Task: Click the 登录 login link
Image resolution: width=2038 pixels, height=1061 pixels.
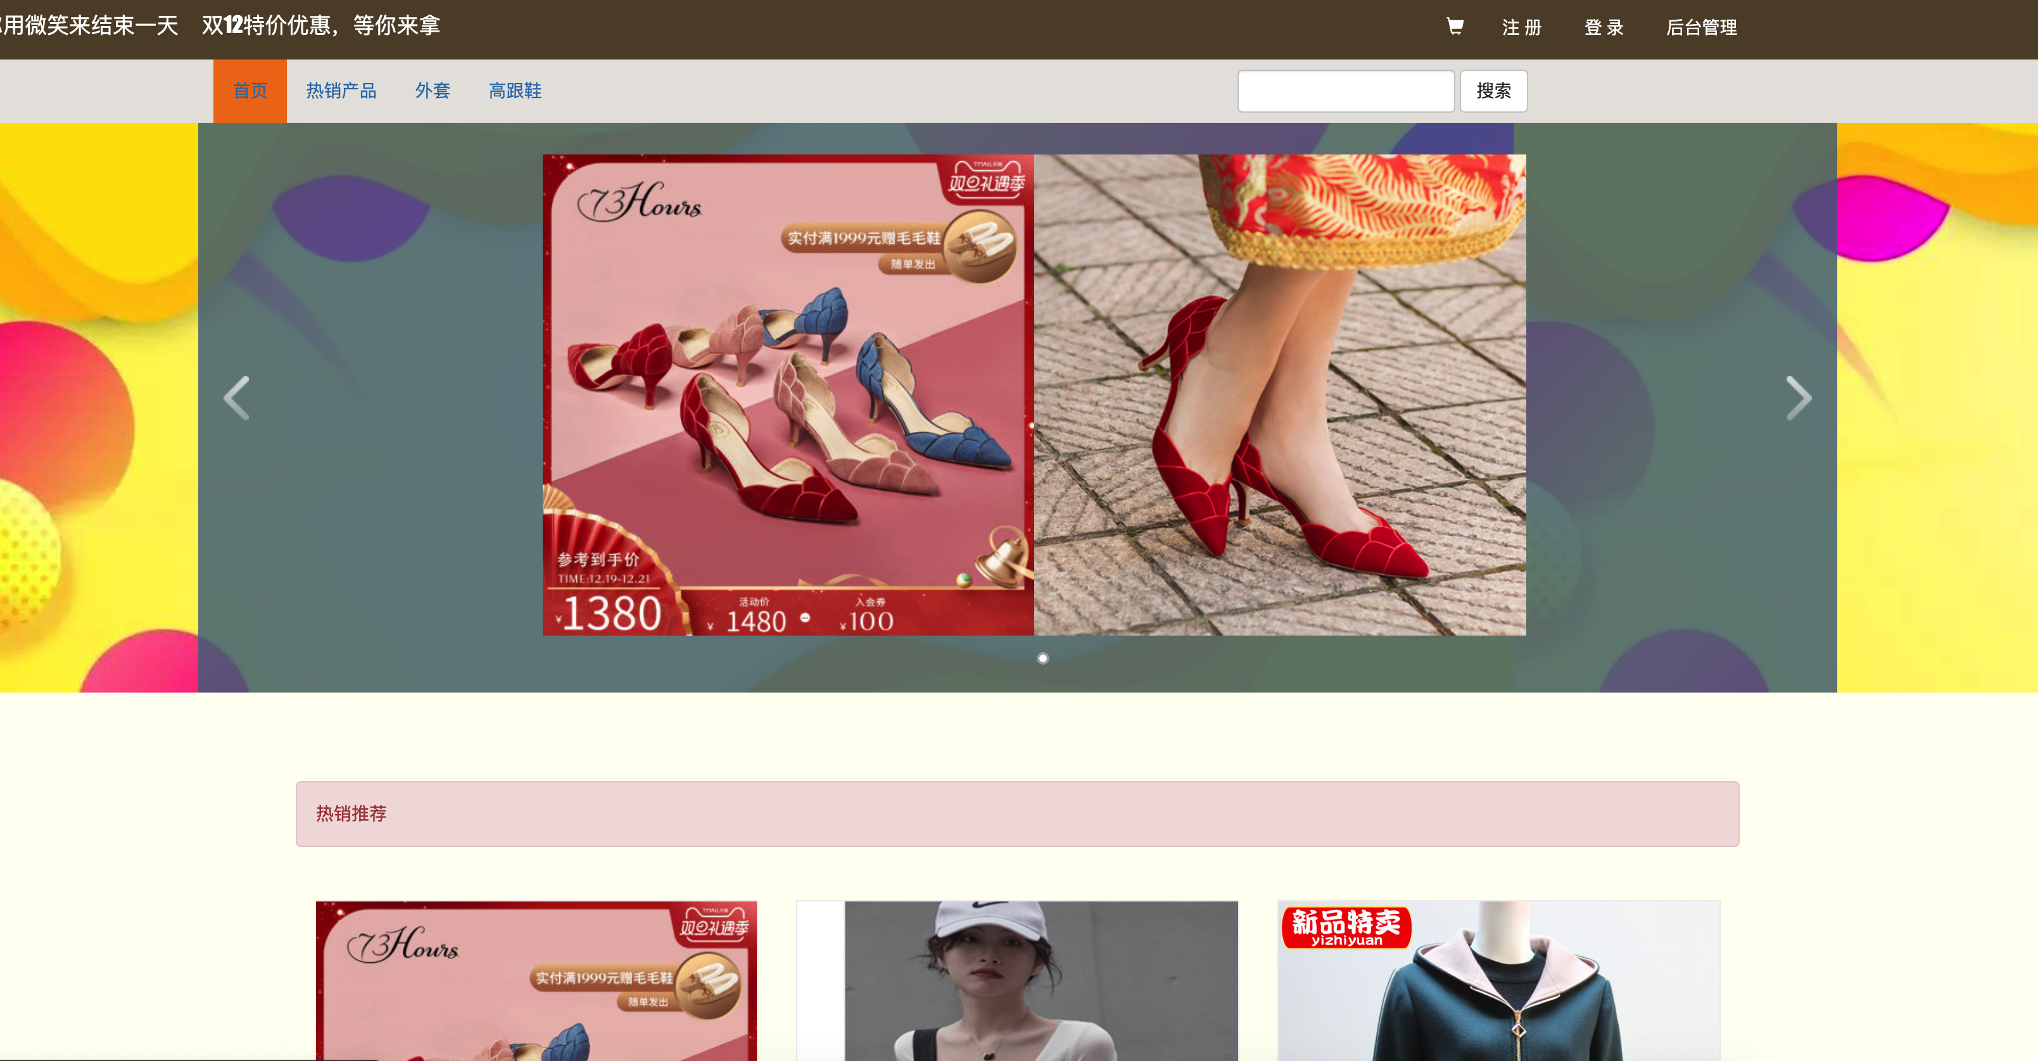Action: [1604, 28]
